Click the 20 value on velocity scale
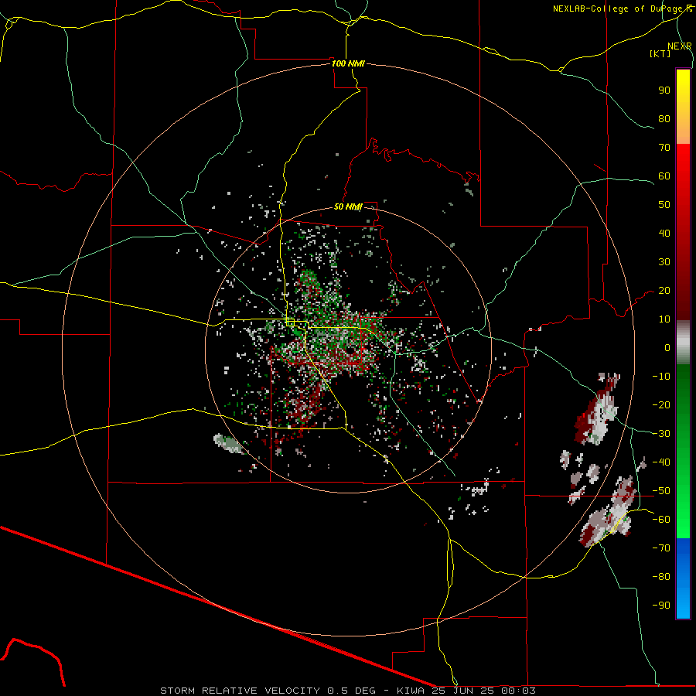Screen dimensions: 696x696 [x=664, y=291]
